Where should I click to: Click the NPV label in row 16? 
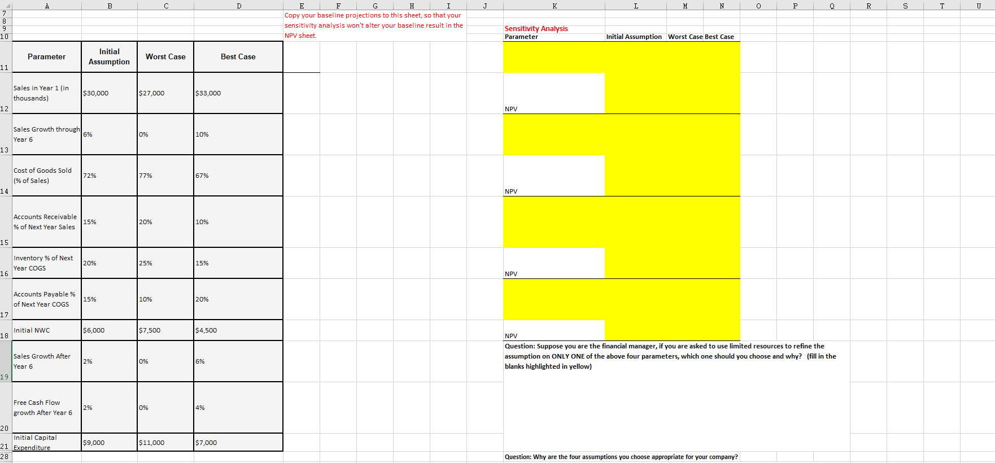[511, 274]
